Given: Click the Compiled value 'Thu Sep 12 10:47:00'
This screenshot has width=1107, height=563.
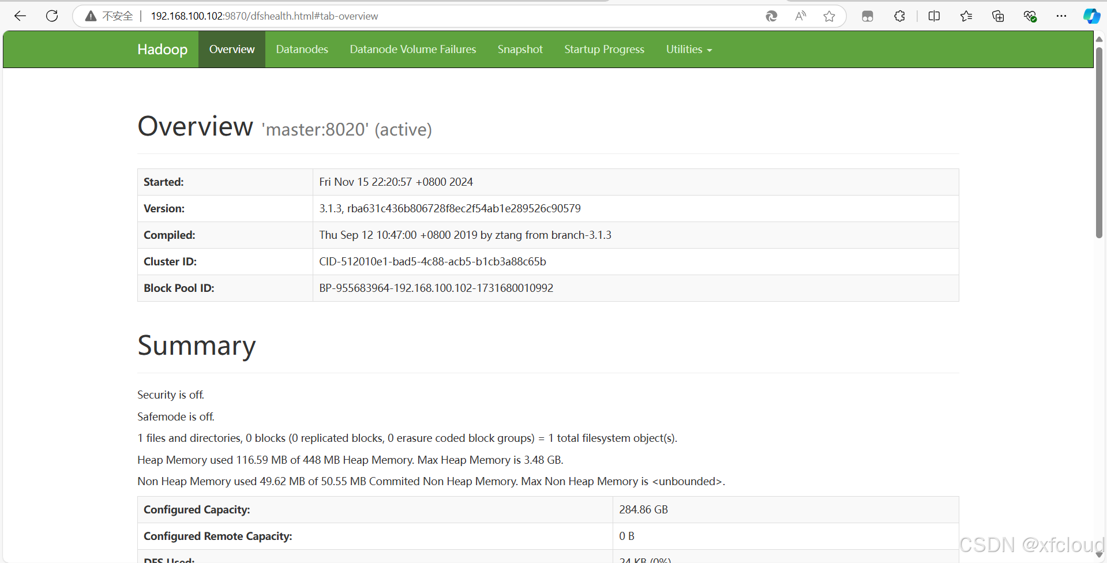Looking at the screenshot, I should (465, 235).
